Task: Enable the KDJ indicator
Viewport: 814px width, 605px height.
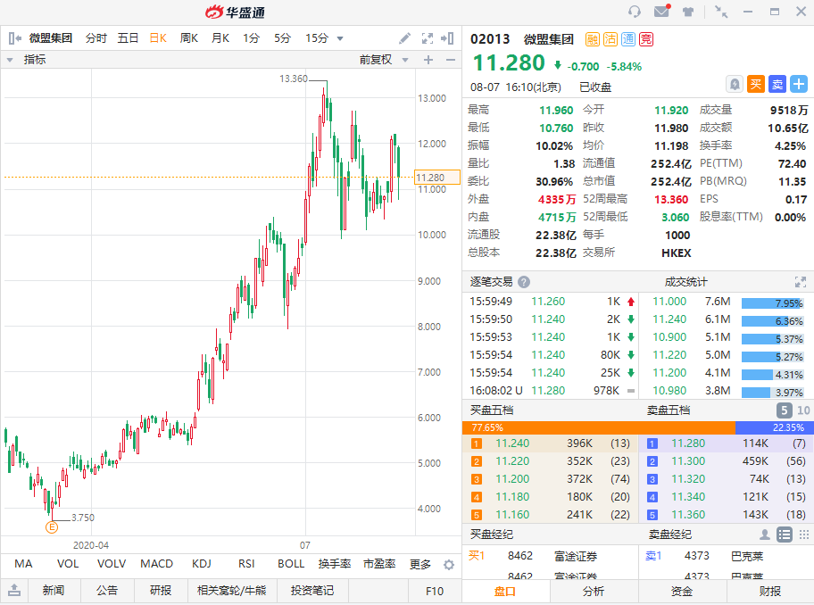Action: coord(202,564)
